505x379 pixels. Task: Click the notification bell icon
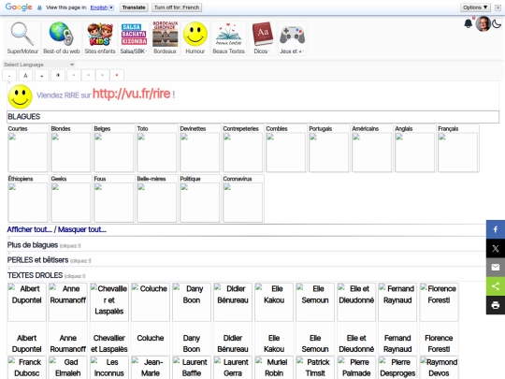[x=469, y=23]
